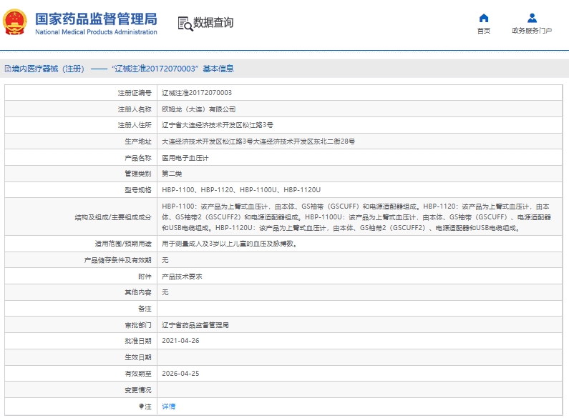Click the 批准日期 label
The height and width of the screenshot is (418, 569).
pos(138,341)
